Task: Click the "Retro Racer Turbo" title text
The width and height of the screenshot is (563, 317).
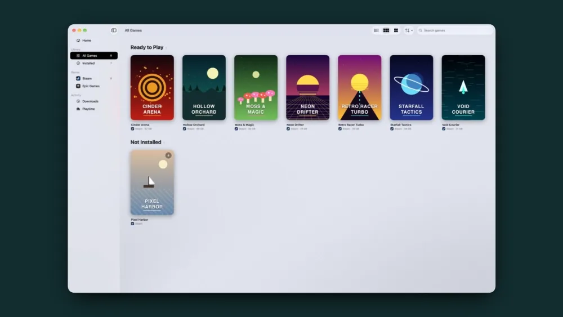Action: point(351,125)
